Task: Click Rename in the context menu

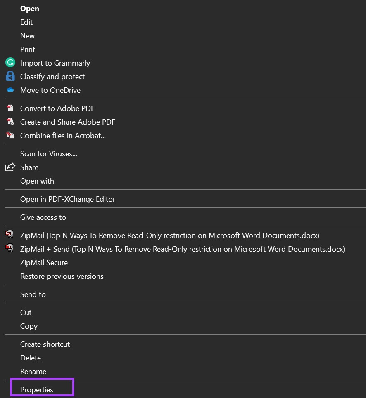Action: pyautogui.click(x=33, y=372)
